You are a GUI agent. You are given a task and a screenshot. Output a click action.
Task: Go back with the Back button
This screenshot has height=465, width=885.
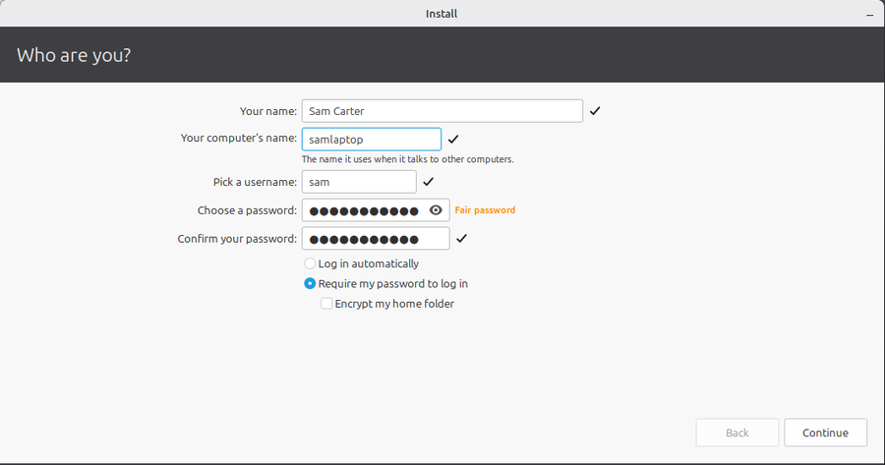coord(737,433)
